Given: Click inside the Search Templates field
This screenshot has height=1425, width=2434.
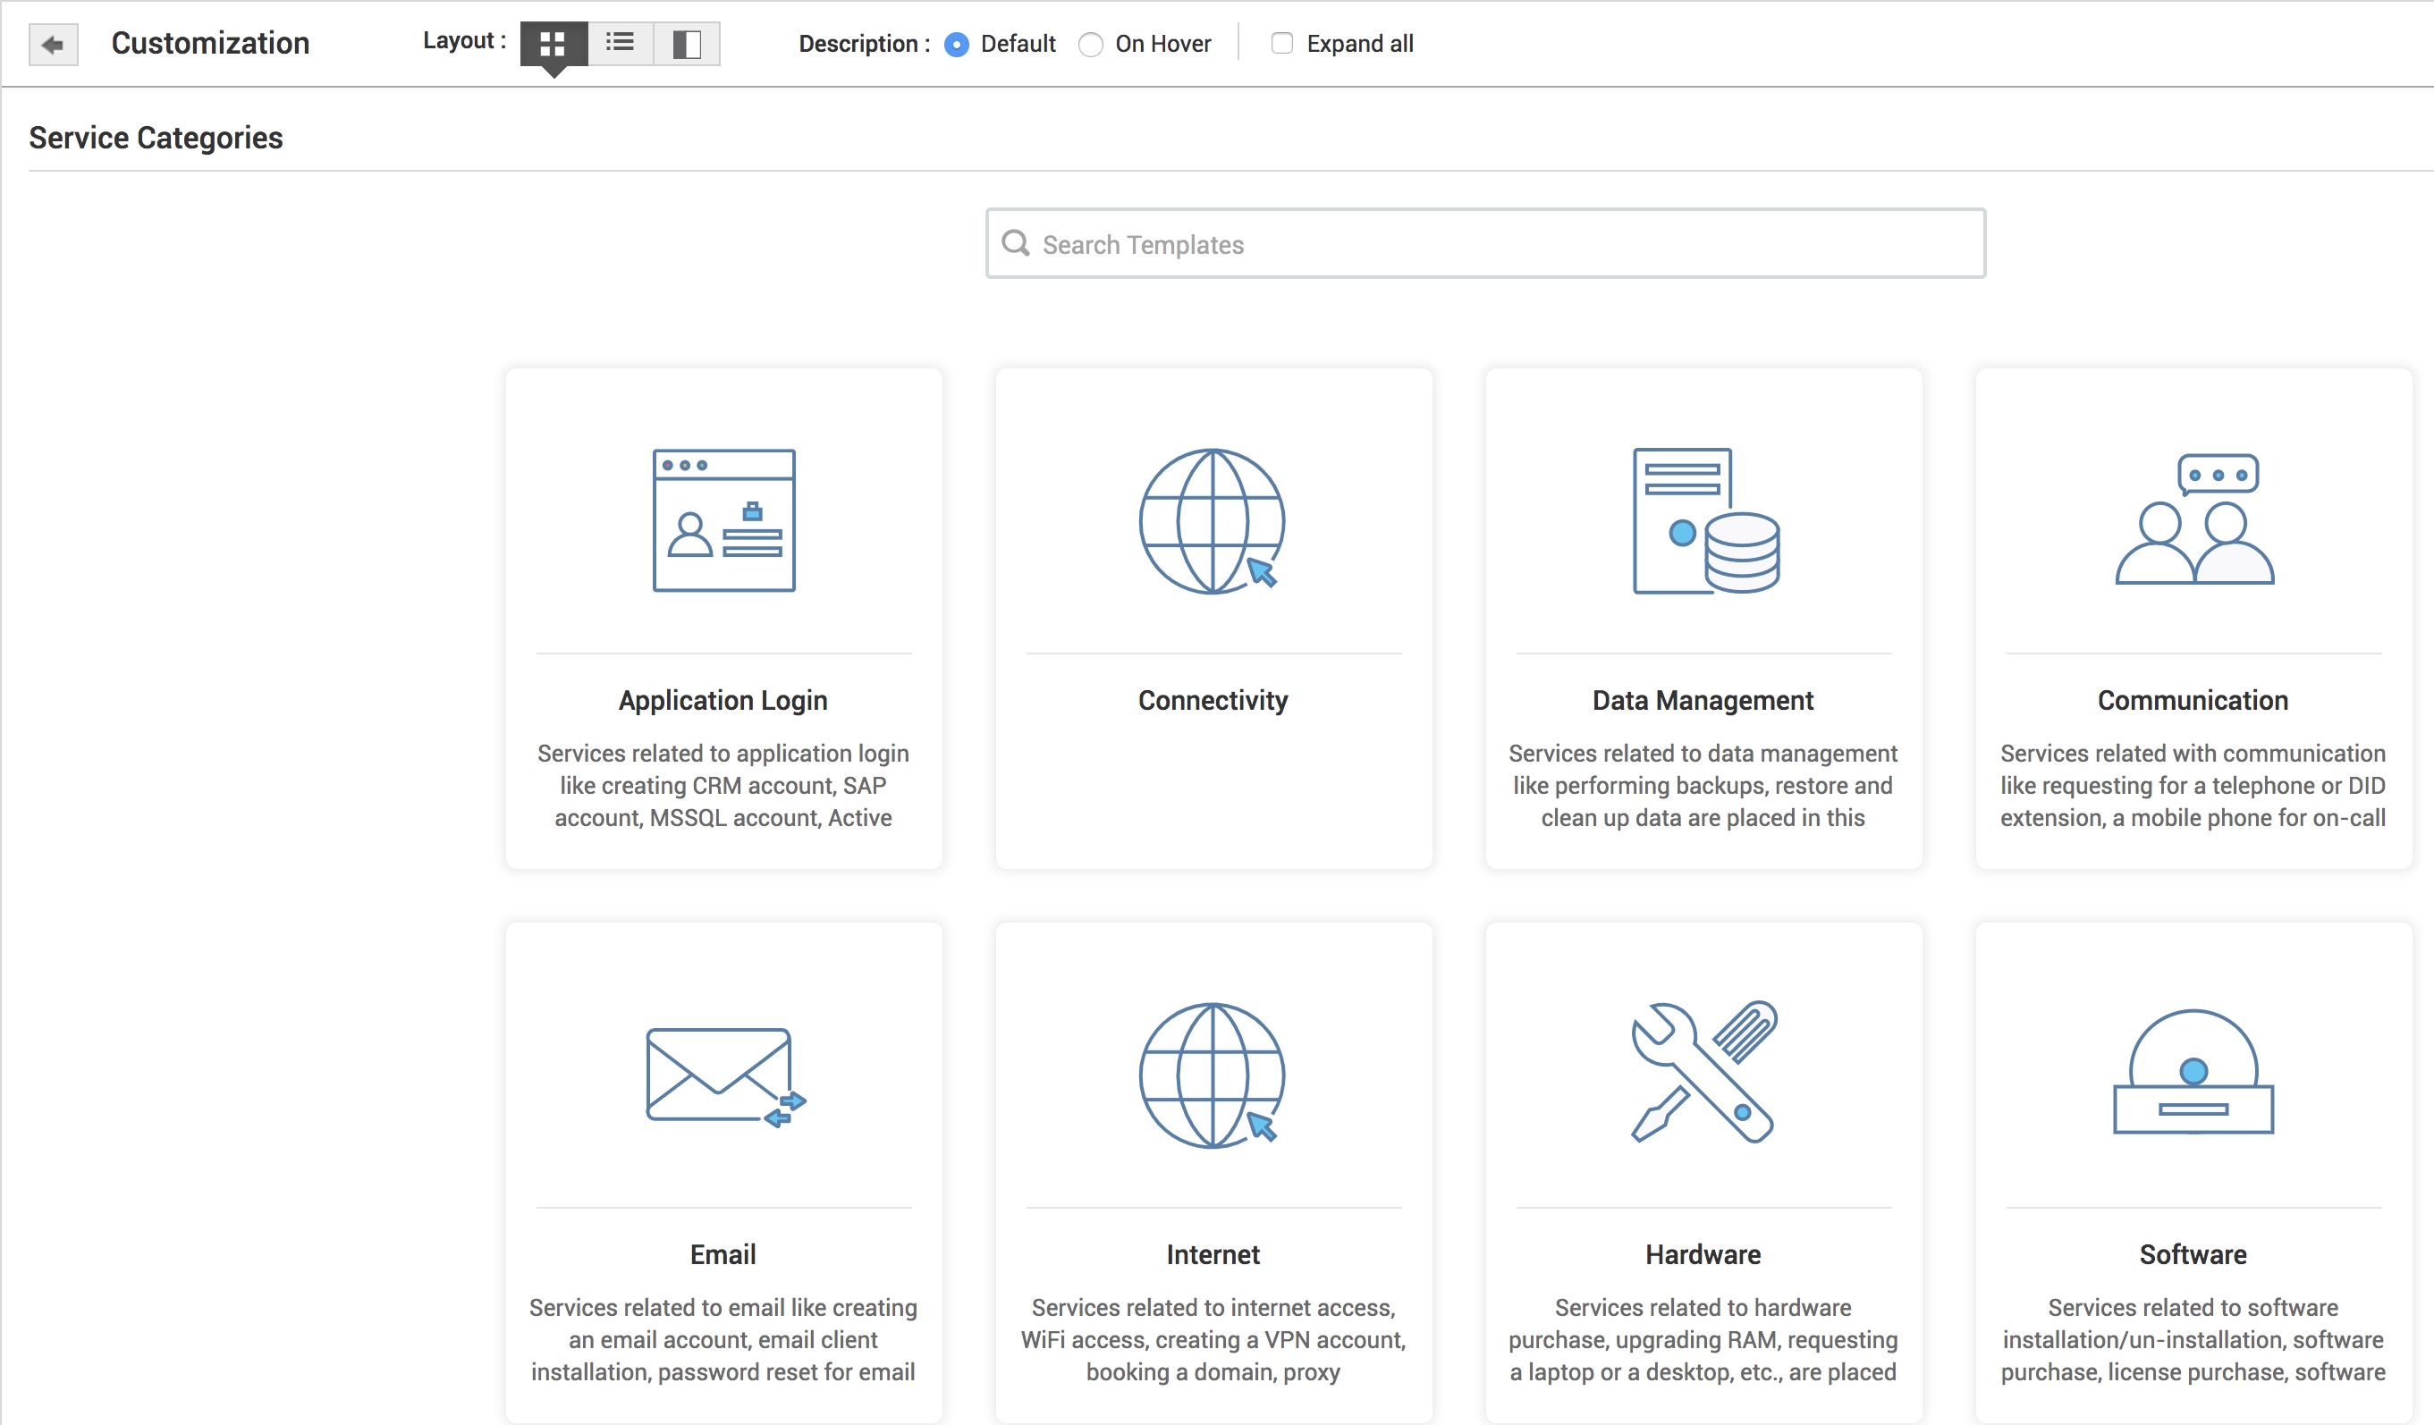Looking at the screenshot, I should pos(1352,243).
